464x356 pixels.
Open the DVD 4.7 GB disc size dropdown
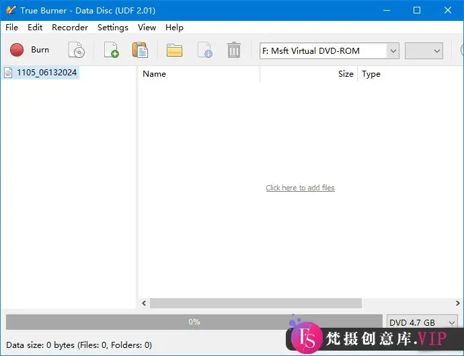(x=422, y=322)
